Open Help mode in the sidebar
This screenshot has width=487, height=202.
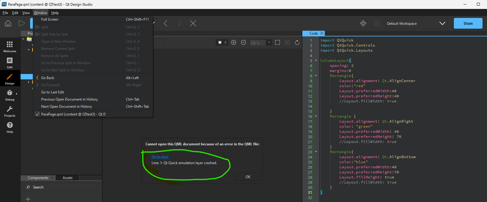(10, 127)
